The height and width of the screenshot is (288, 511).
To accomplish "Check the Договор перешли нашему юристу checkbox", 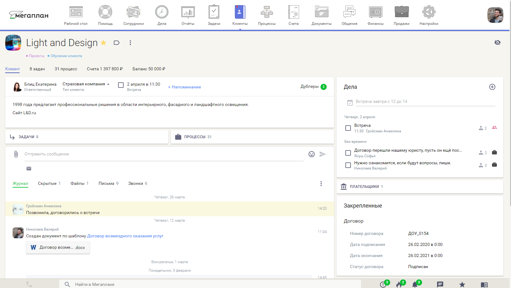I will [x=348, y=153].
